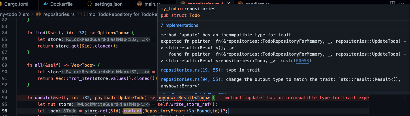Viewport: 410px width, 116px height.
Task: Click the underlined anyhow::Result<Todo> return type
Action: [x=183, y=98]
